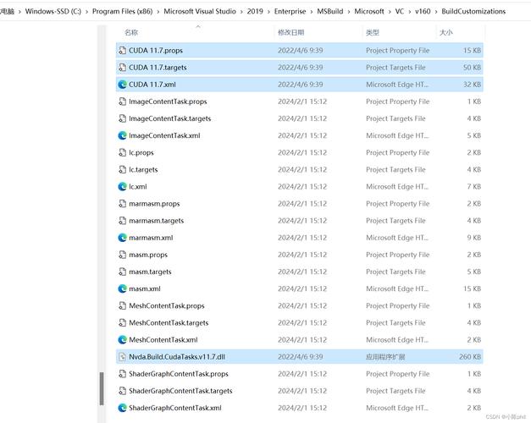Expand the chevron after Windows-SSD (C:)

[x=86, y=12]
